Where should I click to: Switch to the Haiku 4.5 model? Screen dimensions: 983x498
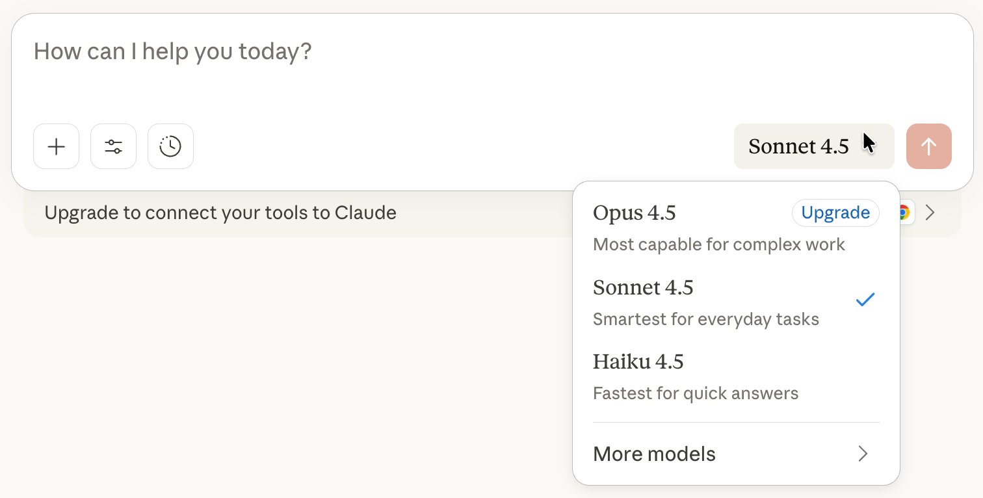tap(638, 361)
